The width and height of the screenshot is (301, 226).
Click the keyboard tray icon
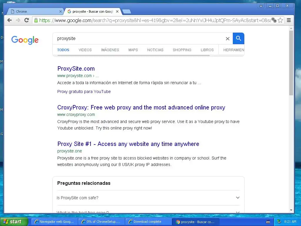[268, 222]
